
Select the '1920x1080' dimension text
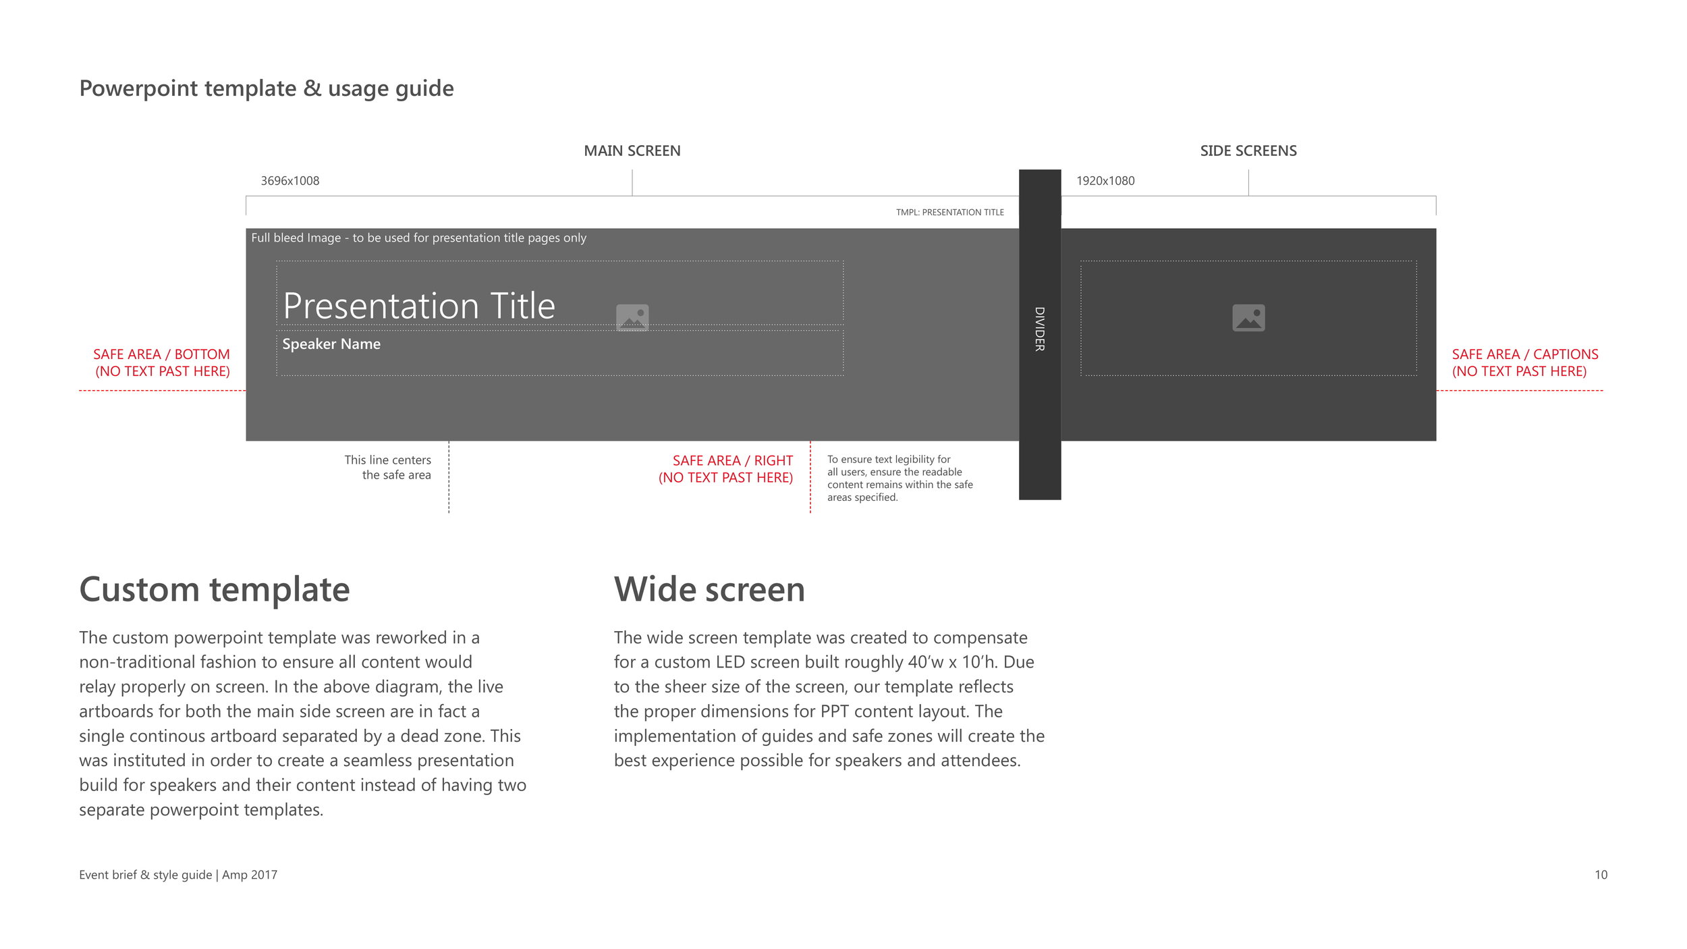click(x=1105, y=181)
